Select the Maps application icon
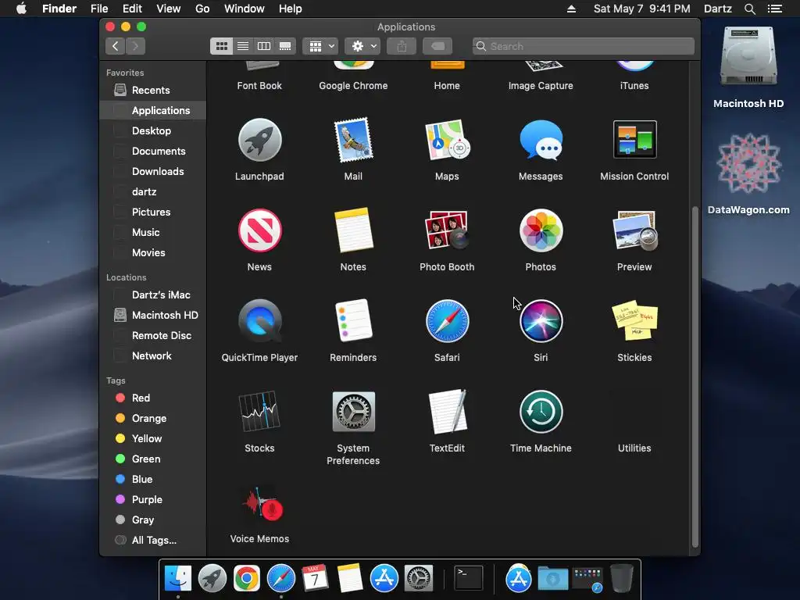 pos(447,141)
